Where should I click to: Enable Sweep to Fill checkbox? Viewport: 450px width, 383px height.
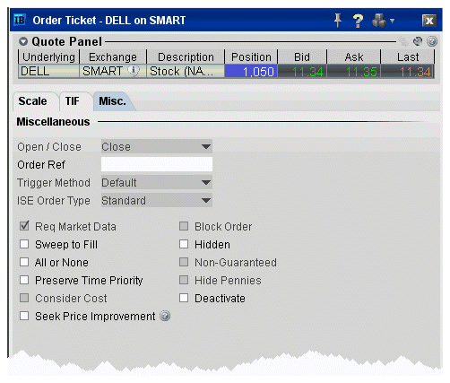pyautogui.click(x=24, y=244)
